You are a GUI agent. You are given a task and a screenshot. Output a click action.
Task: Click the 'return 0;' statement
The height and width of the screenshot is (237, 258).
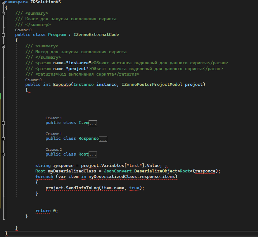[46, 211]
